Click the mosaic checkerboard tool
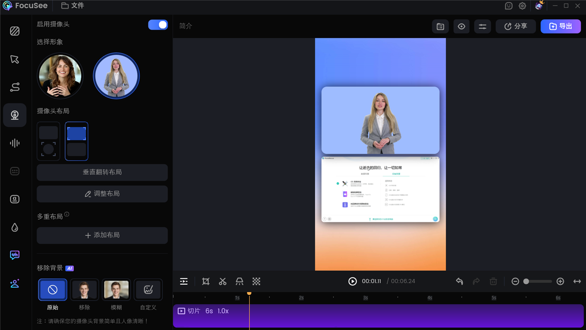The width and height of the screenshot is (586, 330). coord(256,282)
